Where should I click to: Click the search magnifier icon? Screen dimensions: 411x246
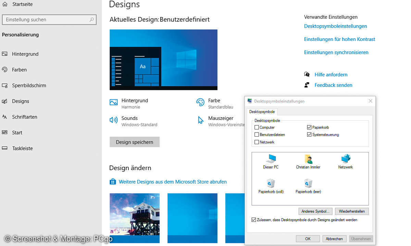(x=91, y=19)
